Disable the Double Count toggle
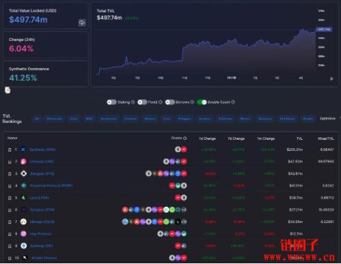 click(x=202, y=102)
